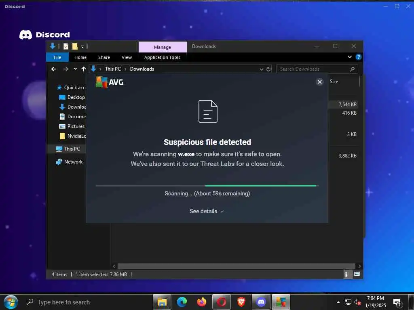
Task: Click new folder quick access toolbar icon
Action: [x=75, y=47]
